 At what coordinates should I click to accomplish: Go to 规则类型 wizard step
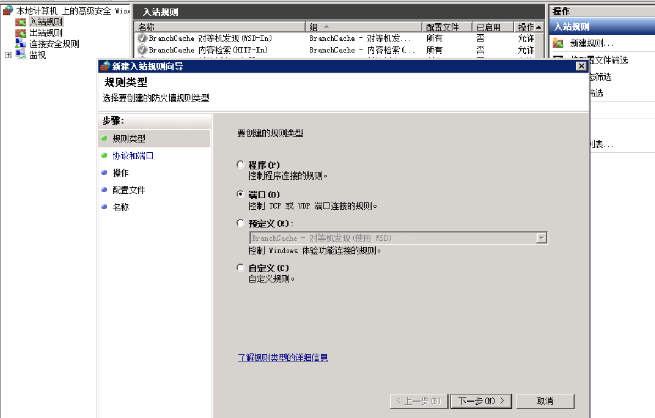(129, 138)
